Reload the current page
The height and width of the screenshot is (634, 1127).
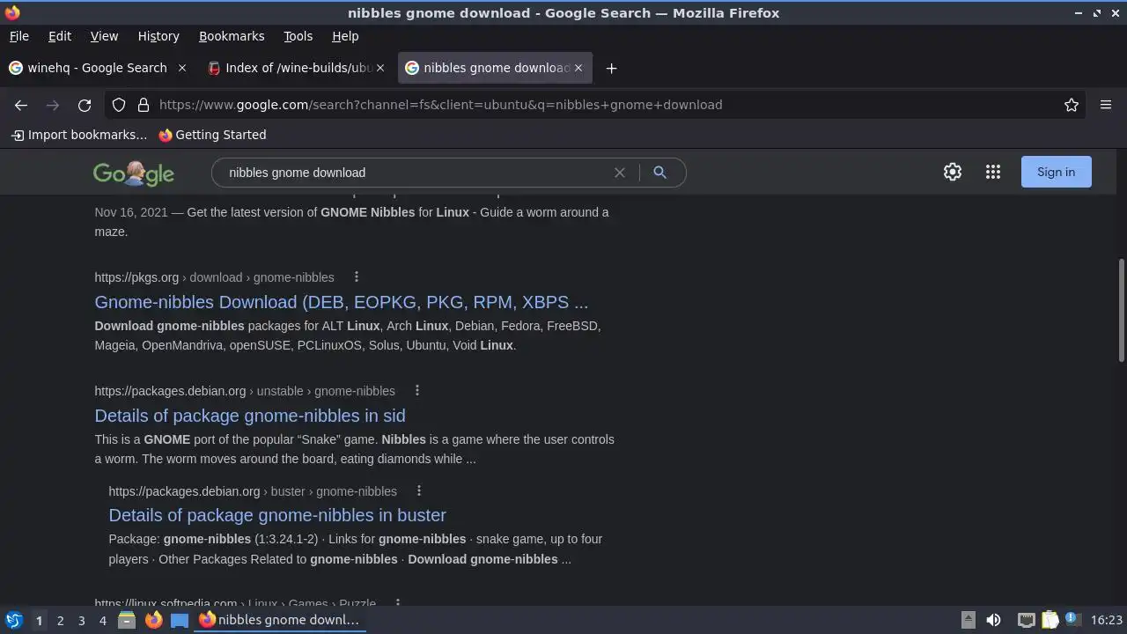click(x=85, y=105)
